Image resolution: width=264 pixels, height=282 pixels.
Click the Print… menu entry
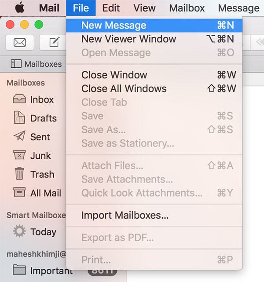154,260
